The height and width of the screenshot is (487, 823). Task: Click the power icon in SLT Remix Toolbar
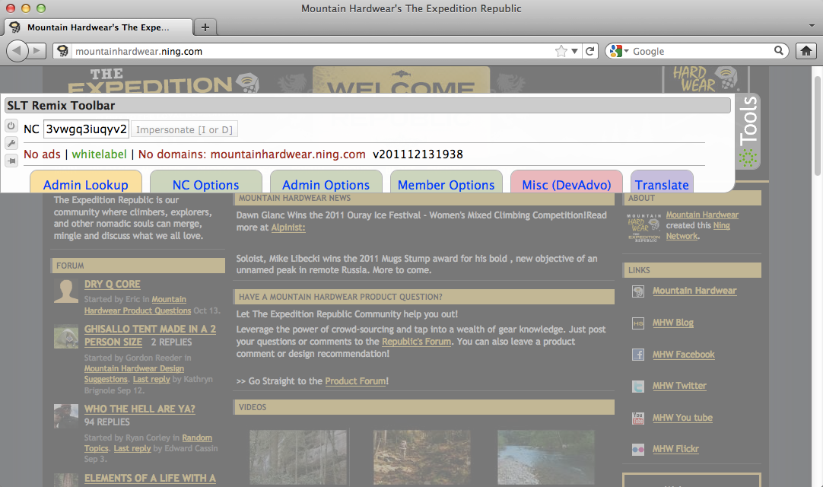click(11, 126)
